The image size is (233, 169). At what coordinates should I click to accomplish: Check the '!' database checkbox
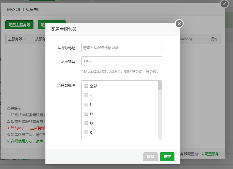click(x=86, y=105)
